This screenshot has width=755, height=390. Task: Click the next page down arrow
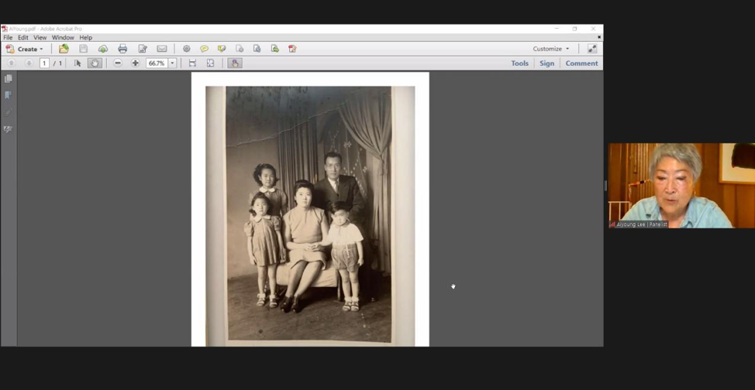click(x=29, y=63)
